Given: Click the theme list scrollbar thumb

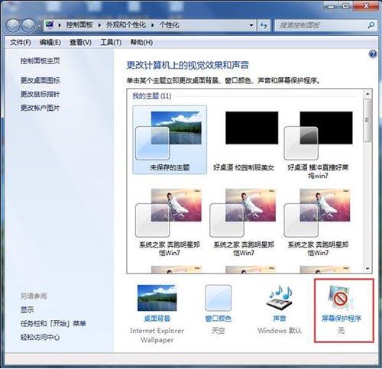Looking at the screenshot, I should click(367, 120).
